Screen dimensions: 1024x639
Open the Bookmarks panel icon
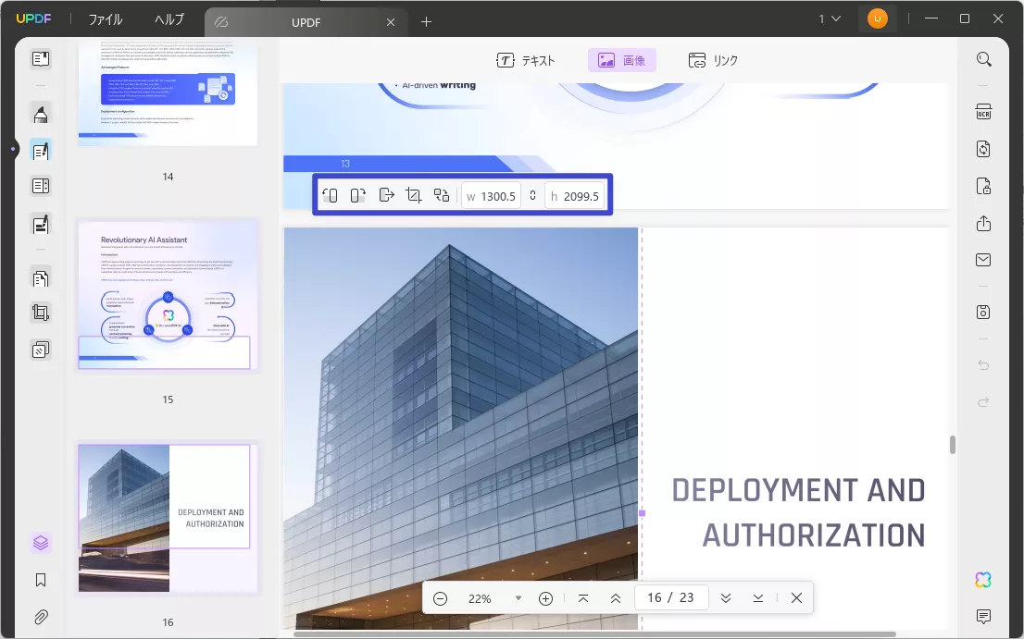pyautogui.click(x=41, y=580)
